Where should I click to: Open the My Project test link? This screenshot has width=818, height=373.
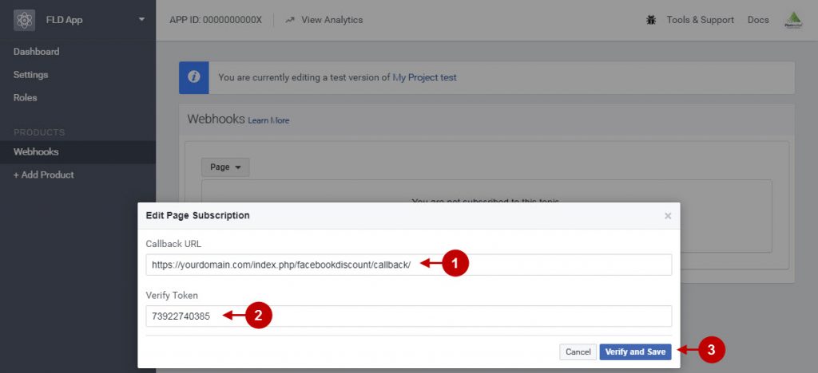point(425,77)
